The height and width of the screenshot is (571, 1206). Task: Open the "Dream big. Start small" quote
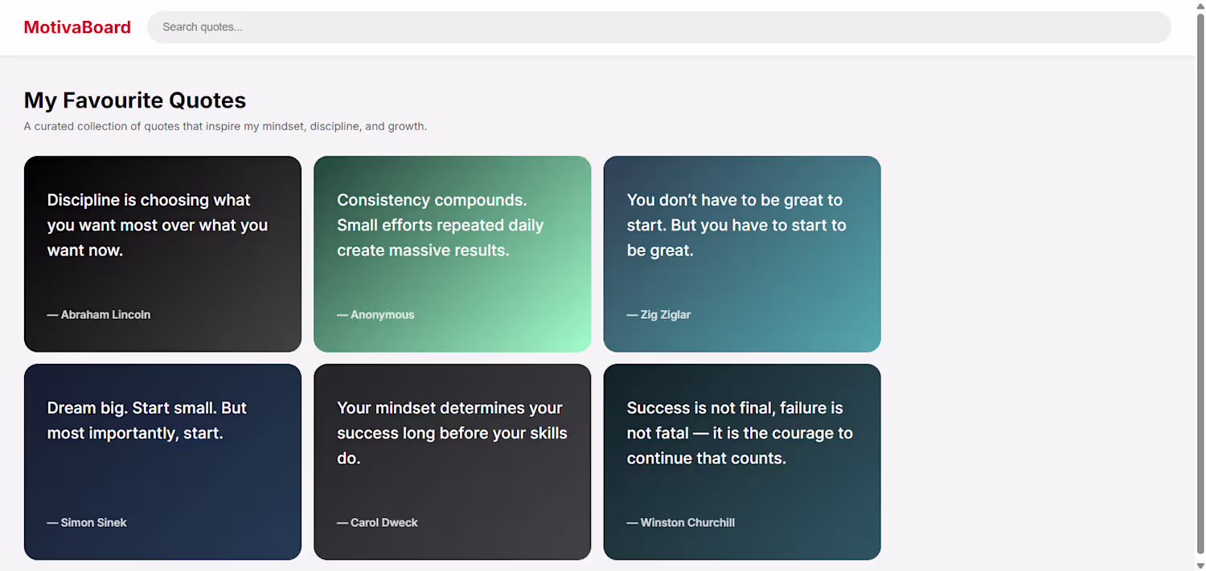147,420
